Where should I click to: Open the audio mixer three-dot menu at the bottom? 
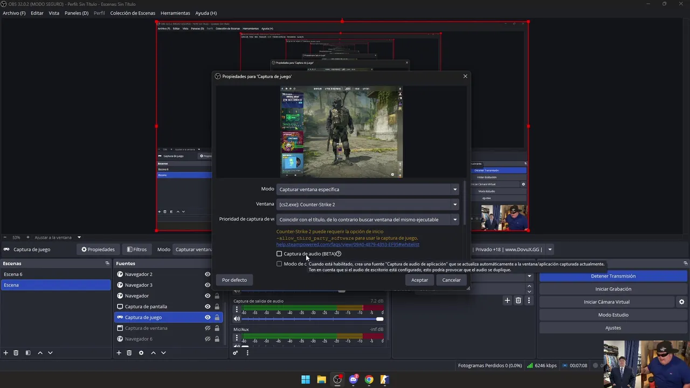click(247, 352)
